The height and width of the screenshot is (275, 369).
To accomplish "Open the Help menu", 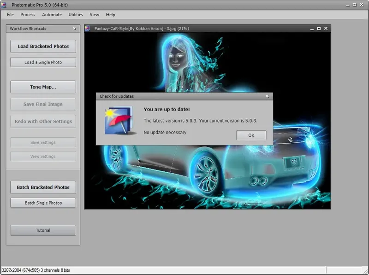I will pos(110,15).
